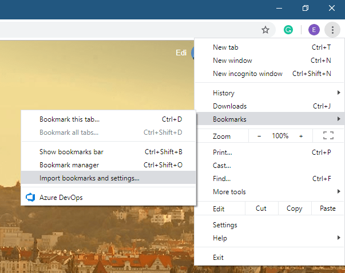Decrease zoom with the minus button
The width and height of the screenshot is (345, 273).
[259, 136]
